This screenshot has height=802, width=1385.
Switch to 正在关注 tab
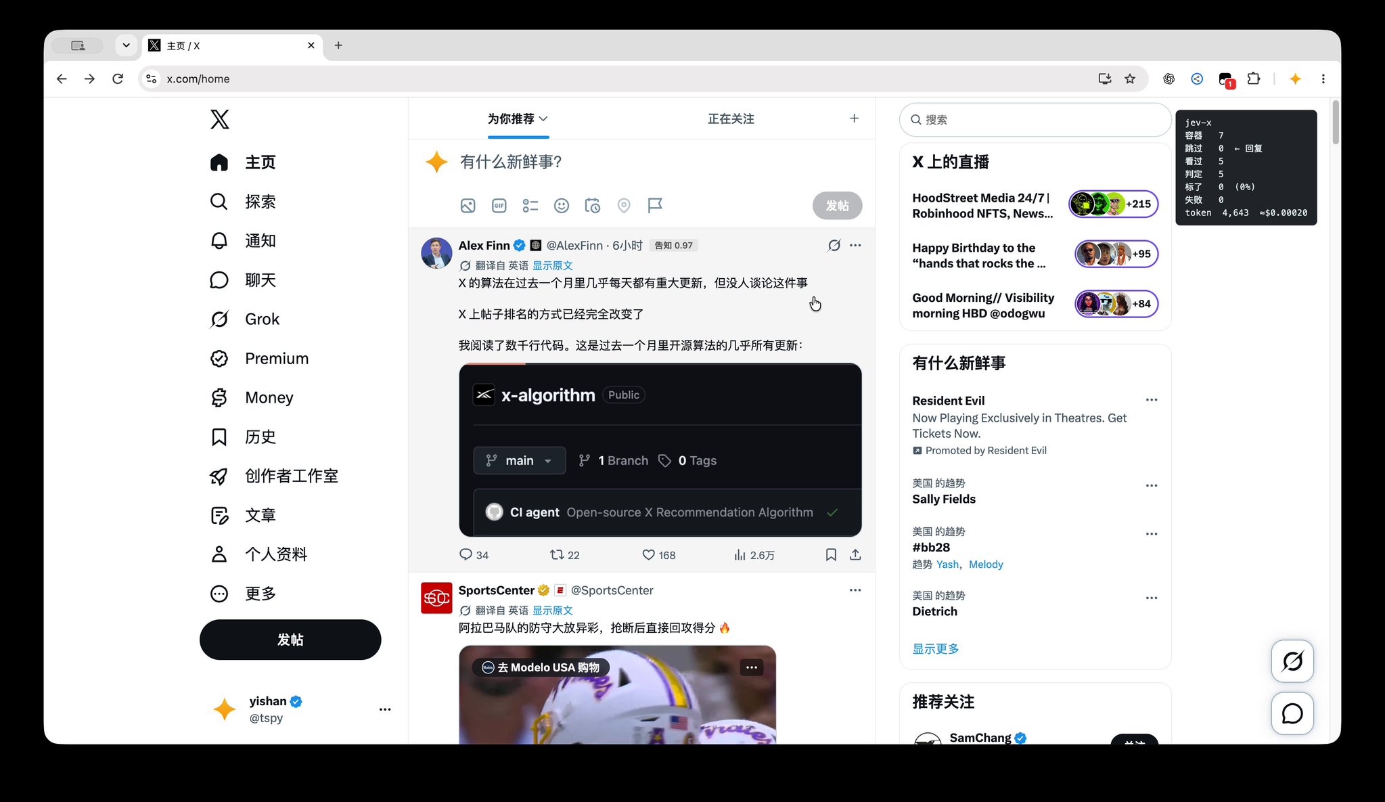click(731, 119)
